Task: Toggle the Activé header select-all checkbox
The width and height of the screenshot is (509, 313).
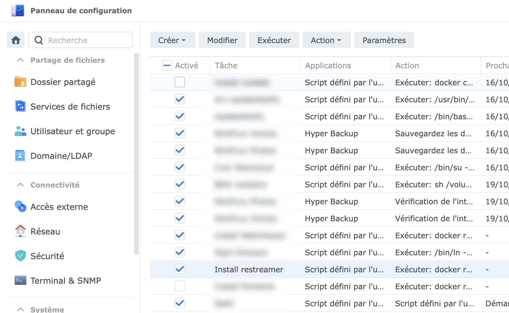Action: click(167, 65)
